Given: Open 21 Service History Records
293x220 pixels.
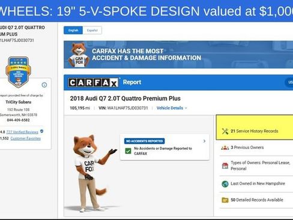Looking at the screenshot, I should tap(255, 131).
